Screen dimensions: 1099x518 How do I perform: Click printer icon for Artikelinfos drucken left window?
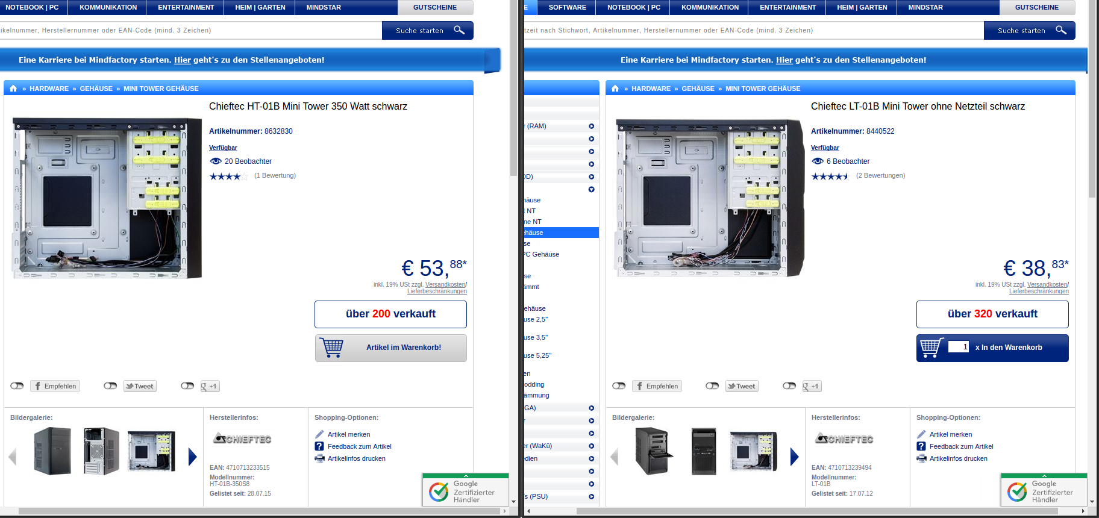tap(319, 458)
